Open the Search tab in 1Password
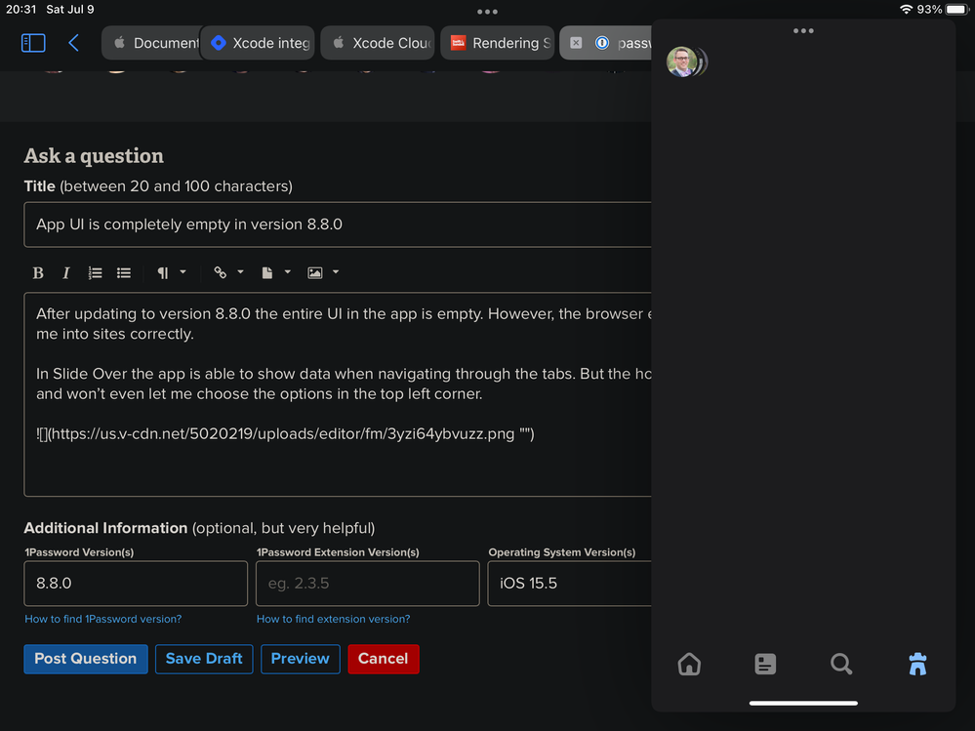 pyautogui.click(x=841, y=664)
